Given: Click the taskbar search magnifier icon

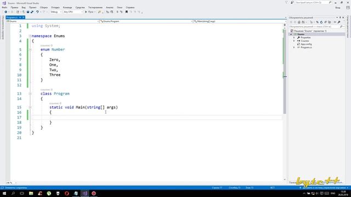Looking at the screenshot, I should pos(13,193).
